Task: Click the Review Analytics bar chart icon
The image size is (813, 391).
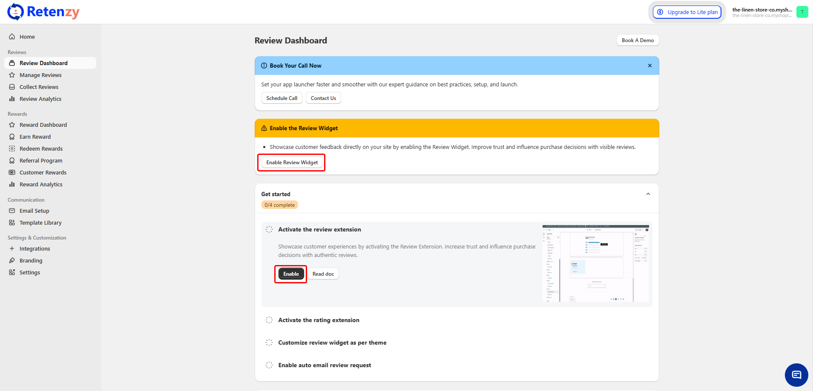Action: [12, 99]
